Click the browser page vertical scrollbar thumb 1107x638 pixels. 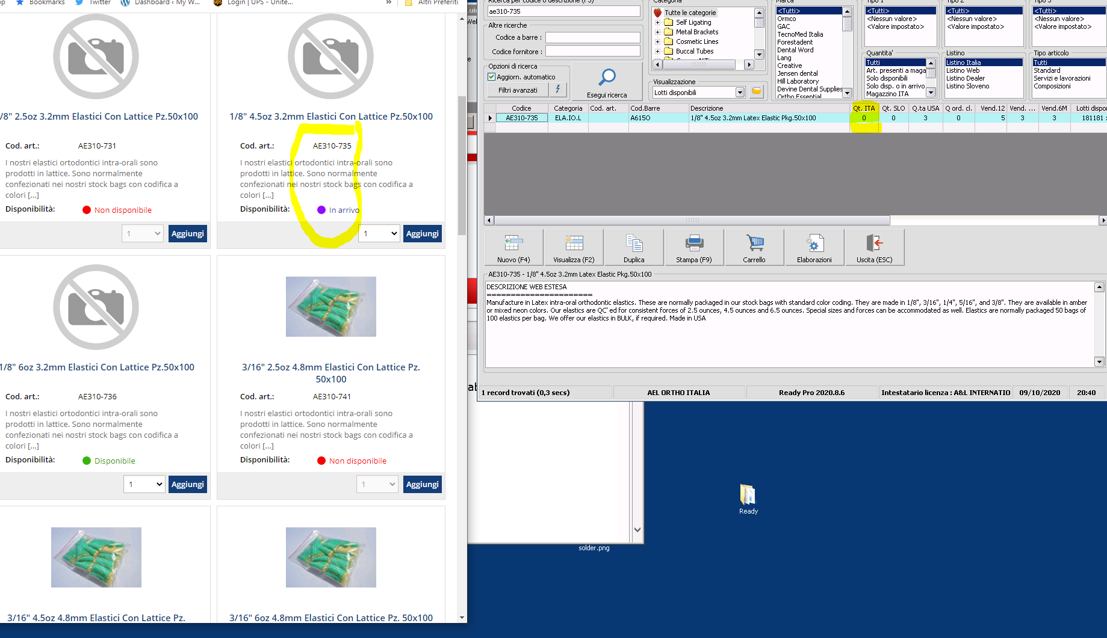pos(462,165)
